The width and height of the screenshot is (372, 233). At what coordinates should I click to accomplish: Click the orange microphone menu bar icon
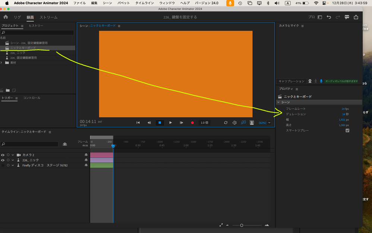[230, 3]
